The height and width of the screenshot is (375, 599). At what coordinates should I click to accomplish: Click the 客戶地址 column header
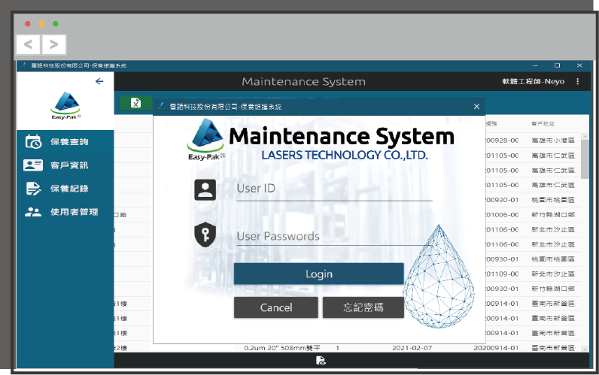coord(543,123)
